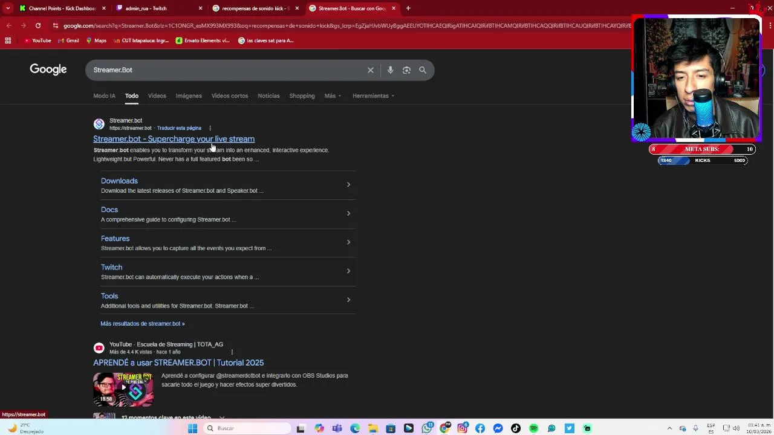774x435 pixels.
Task: Open more options for the YouTube result
Action: (232, 352)
